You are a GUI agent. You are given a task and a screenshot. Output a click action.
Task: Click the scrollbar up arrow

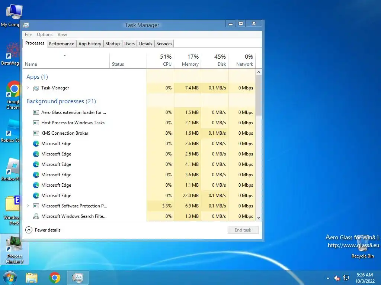pos(259,72)
